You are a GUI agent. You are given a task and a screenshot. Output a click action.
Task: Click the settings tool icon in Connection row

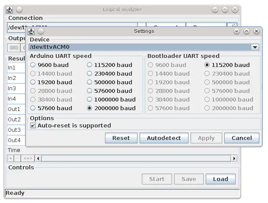tap(233, 25)
